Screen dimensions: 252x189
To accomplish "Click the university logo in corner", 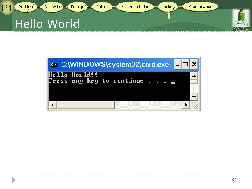I will pyautogui.click(x=241, y=20).
